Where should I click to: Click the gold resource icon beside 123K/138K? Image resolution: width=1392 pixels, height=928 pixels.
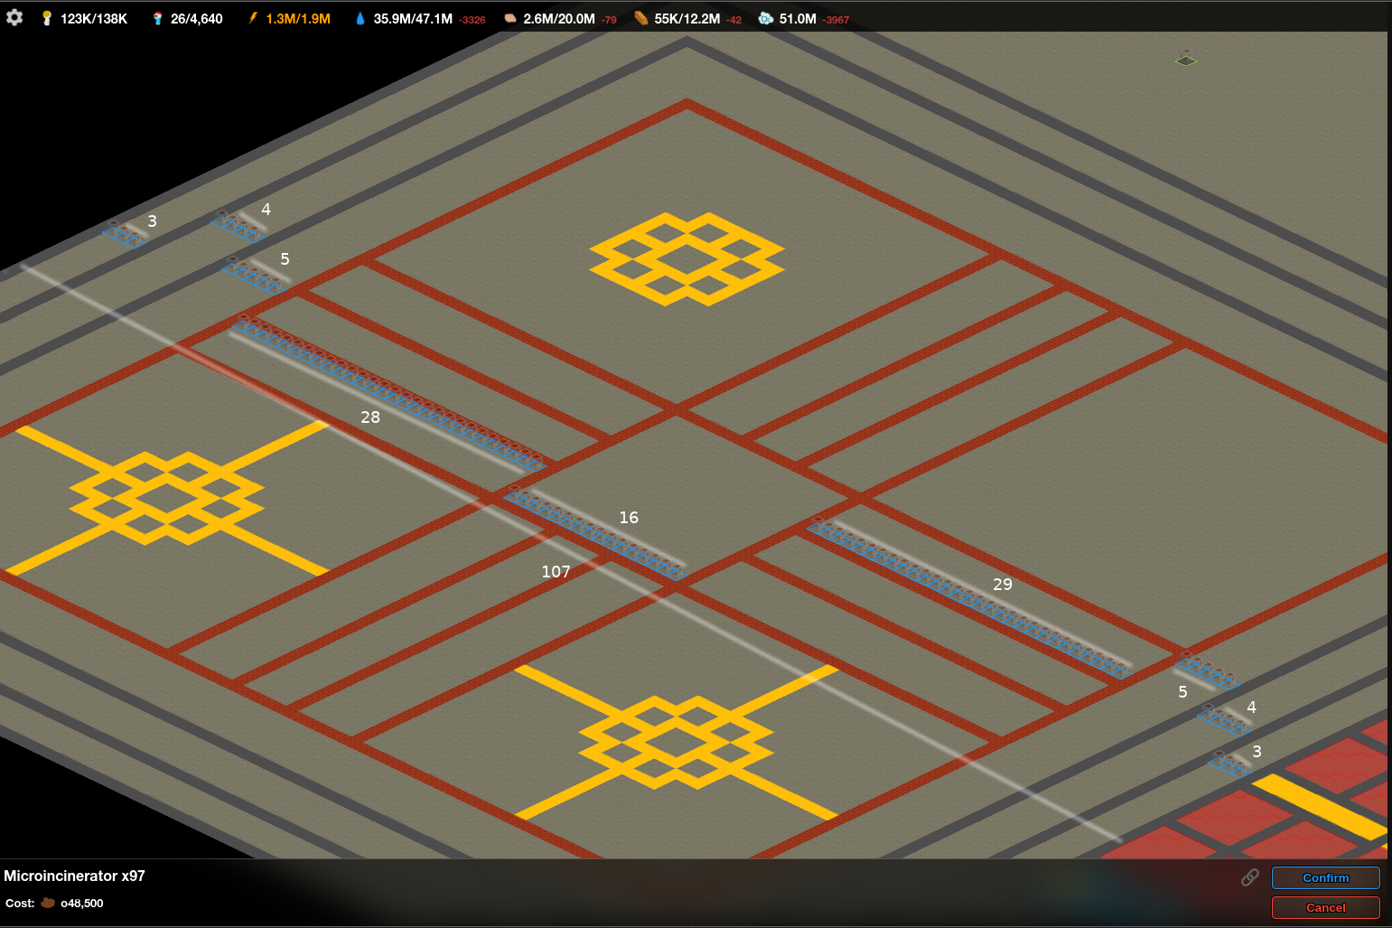click(47, 18)
